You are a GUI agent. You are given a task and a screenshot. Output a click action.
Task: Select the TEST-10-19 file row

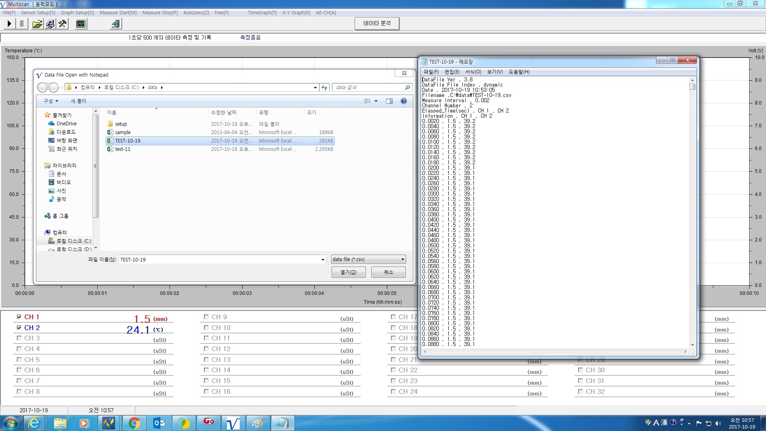coord(220,141)
